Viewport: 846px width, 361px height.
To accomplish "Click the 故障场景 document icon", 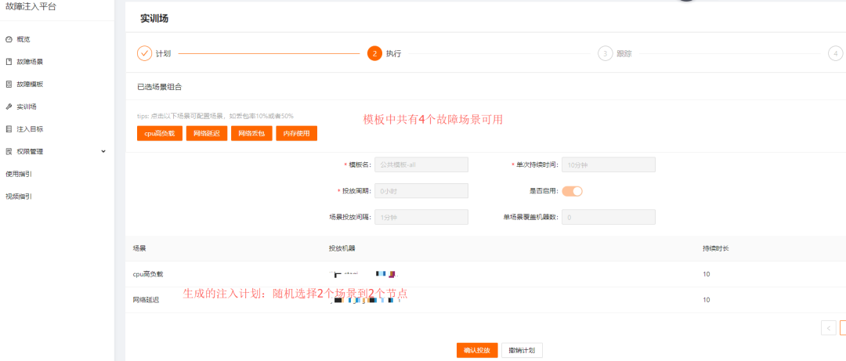I will [9, 61].
